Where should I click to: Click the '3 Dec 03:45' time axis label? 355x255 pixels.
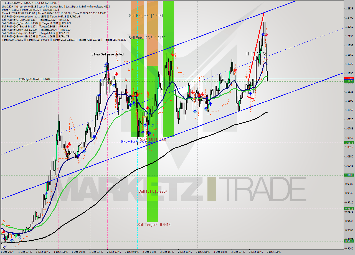220,252
